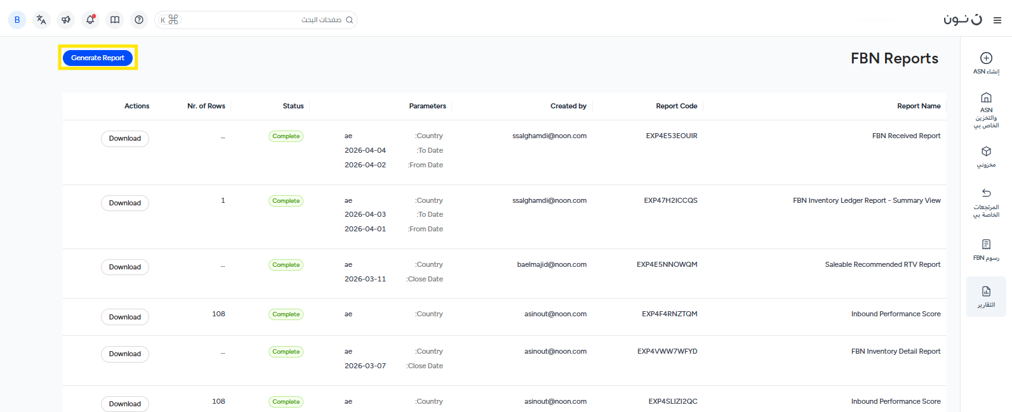Download the FBN Inventory Detail Report
The height and width of the screenshot is (412, 1012).
(x=125, y=354)
